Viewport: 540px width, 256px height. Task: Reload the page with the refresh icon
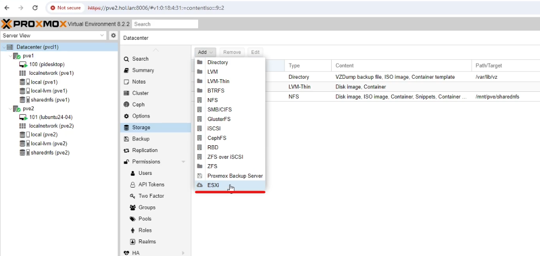click(x=35, y=8)
